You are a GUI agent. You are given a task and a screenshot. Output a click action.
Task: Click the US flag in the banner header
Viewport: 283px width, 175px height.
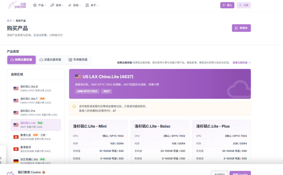78,77
